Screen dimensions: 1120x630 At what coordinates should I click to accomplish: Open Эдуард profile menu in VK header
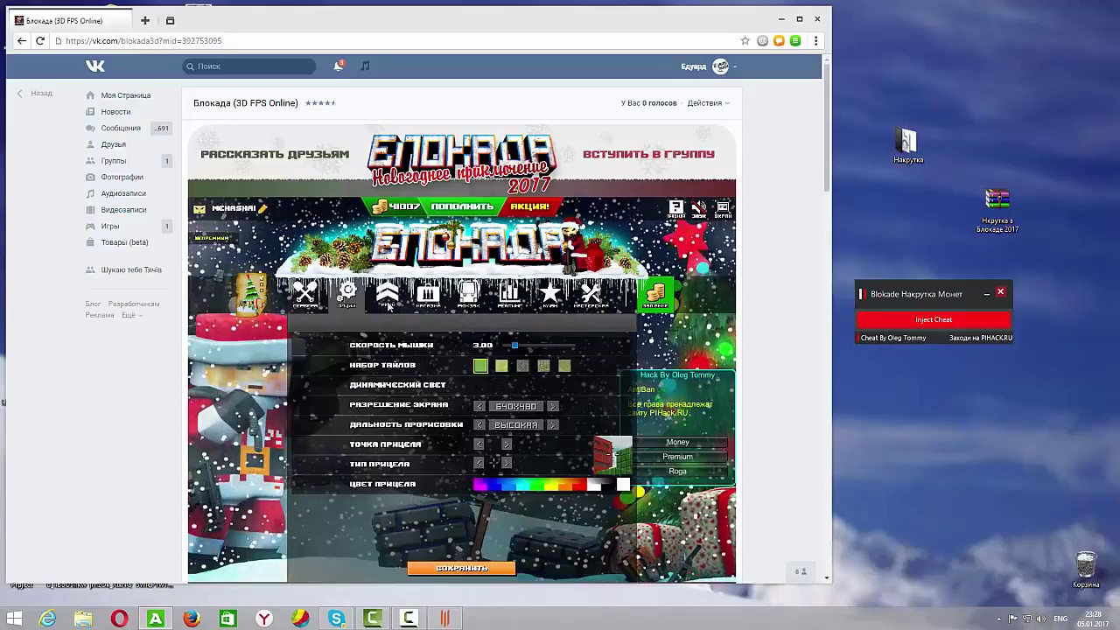(709, 66)
